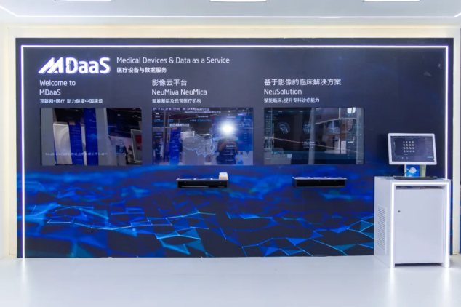Open the NeuMiva map display screen

pos(203,136)
